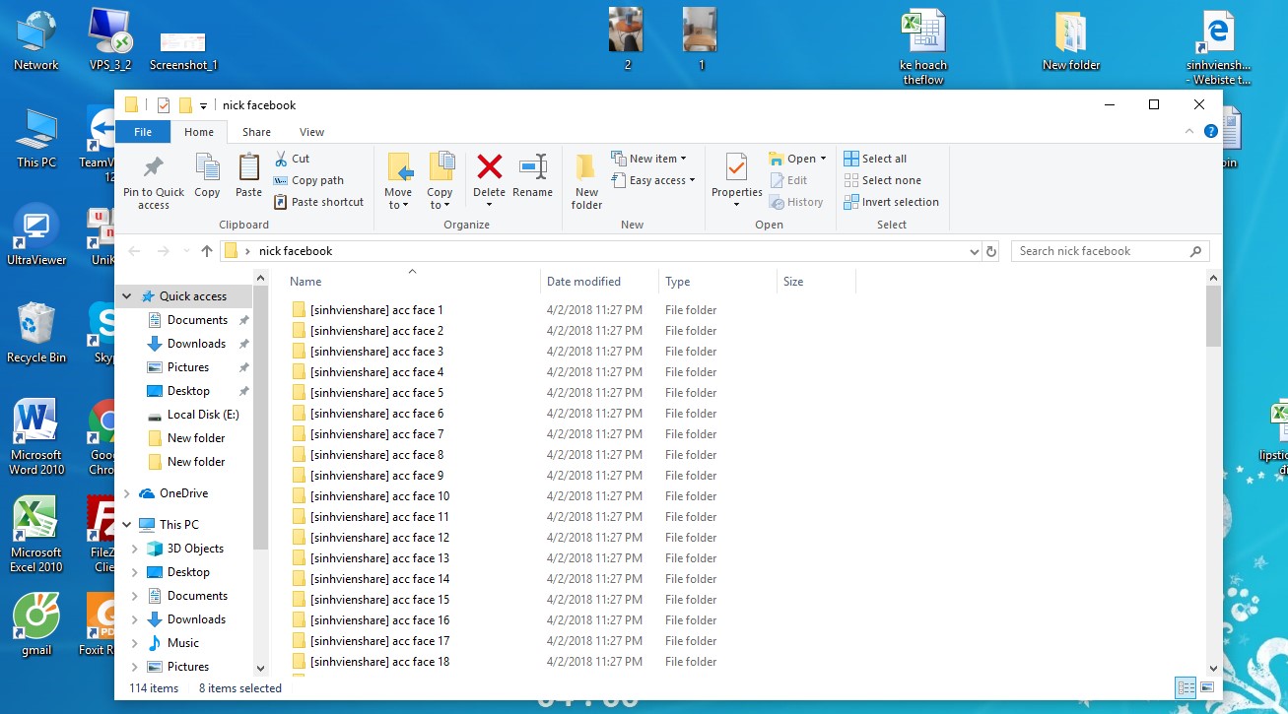Switch to large icons view
This screenshot has height=714, width=1288.
[1206, 687]
